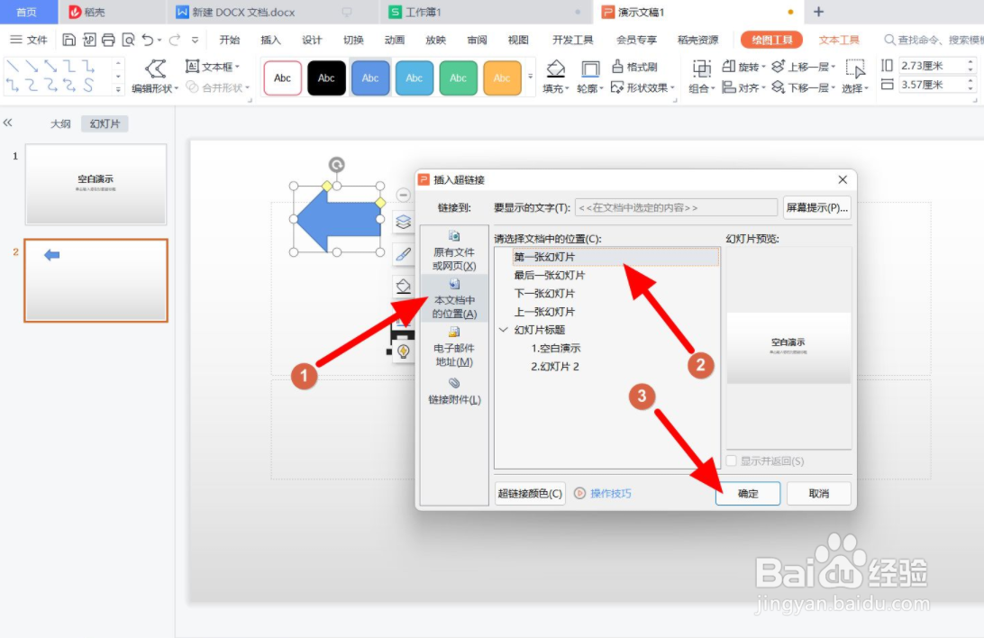Switch to the 动画 ribbon tab
The image size is (984, 638).
(x=394, y=41)
